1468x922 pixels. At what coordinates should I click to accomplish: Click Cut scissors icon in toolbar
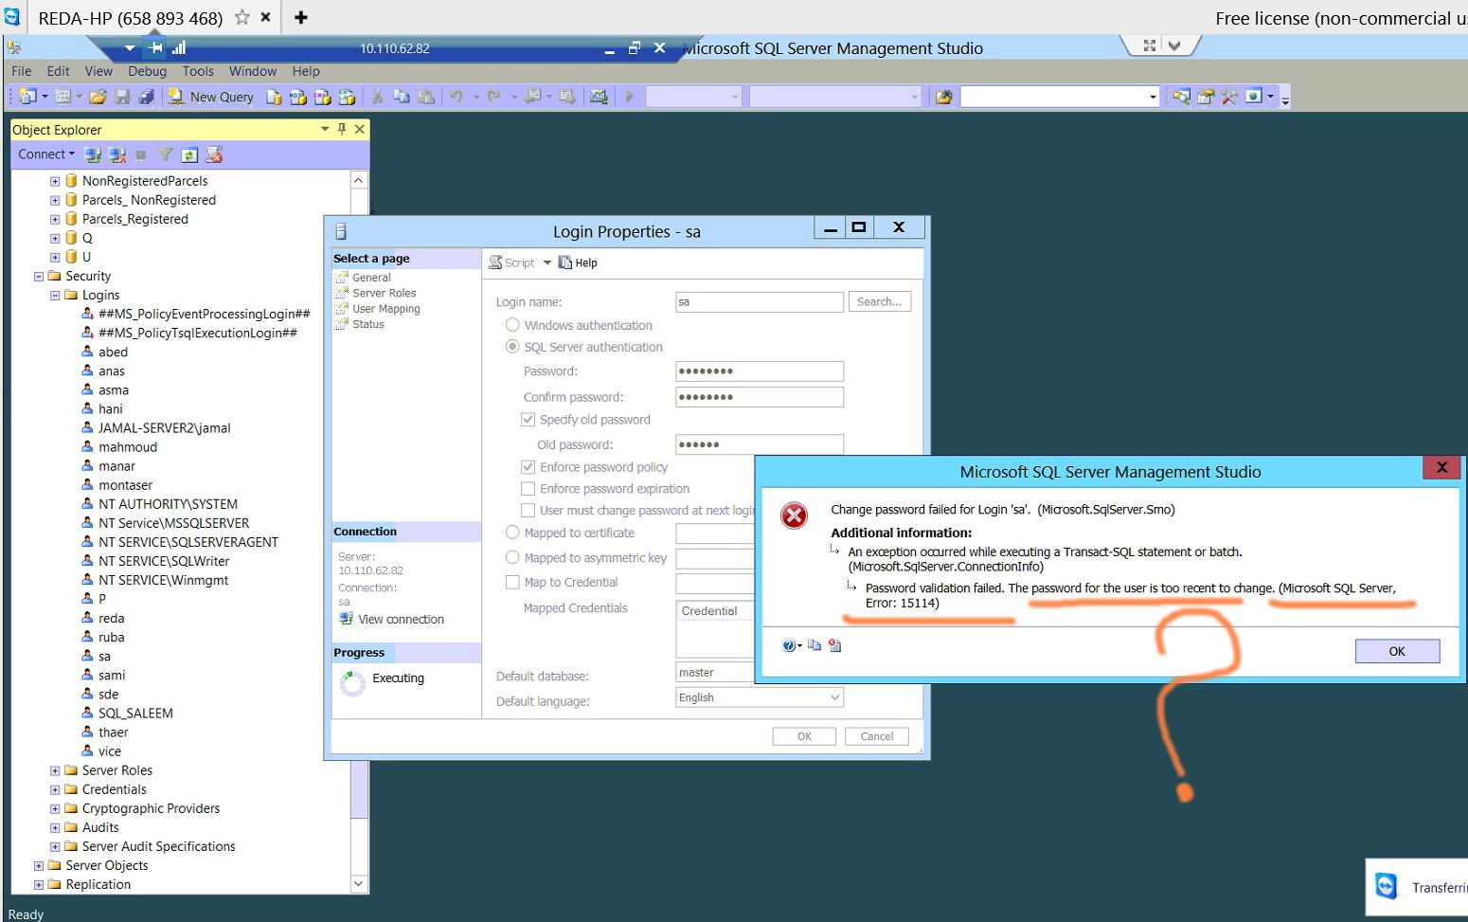(x=377, y=97)
